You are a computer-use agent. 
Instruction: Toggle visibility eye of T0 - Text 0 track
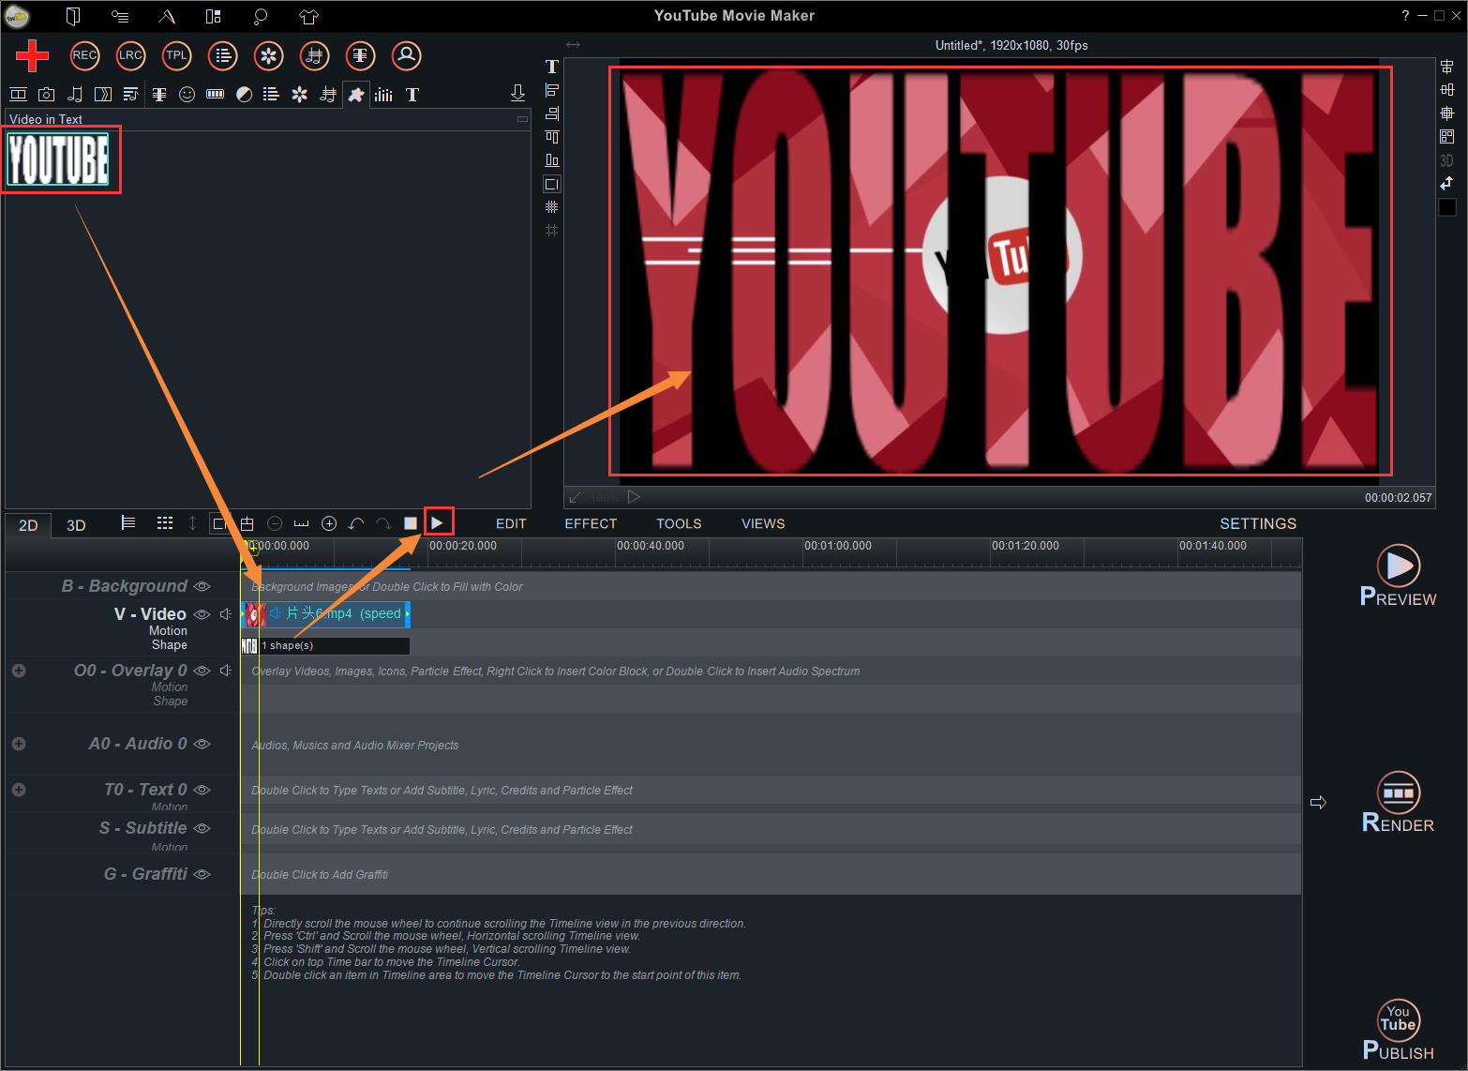click(x=202, y=790)
